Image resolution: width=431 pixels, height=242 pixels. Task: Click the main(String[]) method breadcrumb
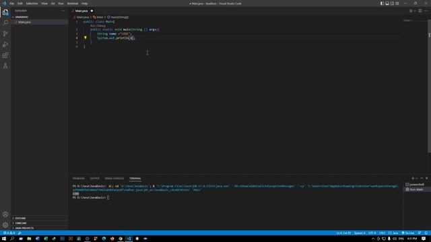[118, 17]
